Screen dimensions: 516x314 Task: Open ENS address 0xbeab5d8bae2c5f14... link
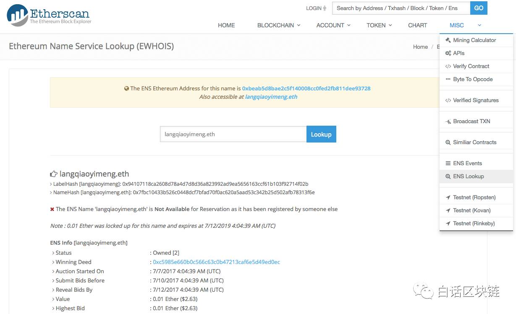(306, 89)
